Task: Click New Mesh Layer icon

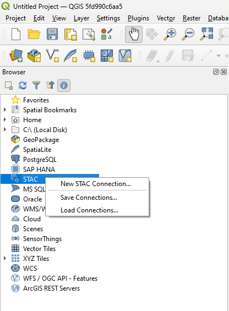Action: pos(107,56)
